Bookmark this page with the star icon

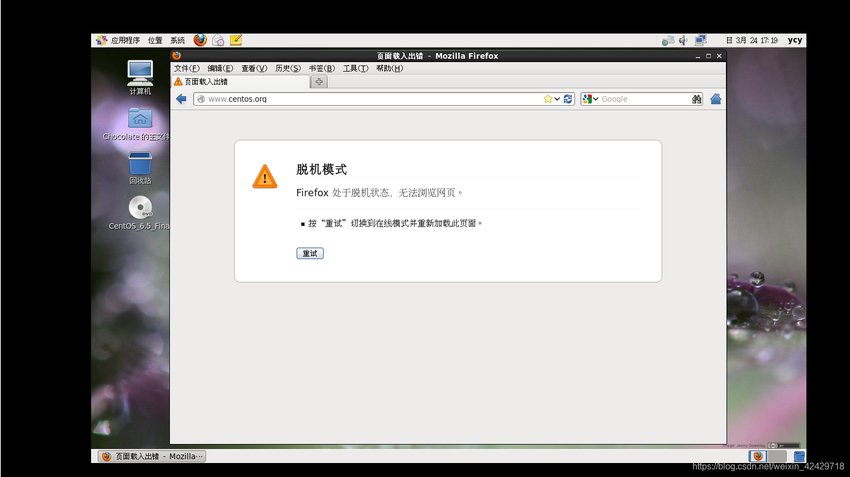click(548, 99)
